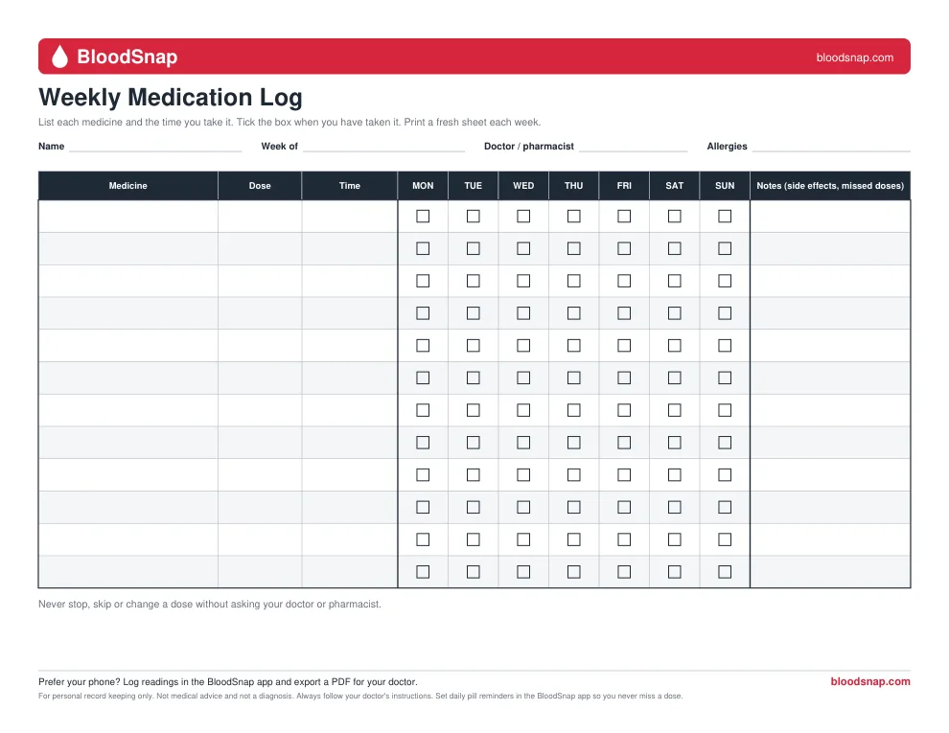Tick the WED checkbox in the second row
This screenshot has width=949, height=733.
[x=523, y=248]
